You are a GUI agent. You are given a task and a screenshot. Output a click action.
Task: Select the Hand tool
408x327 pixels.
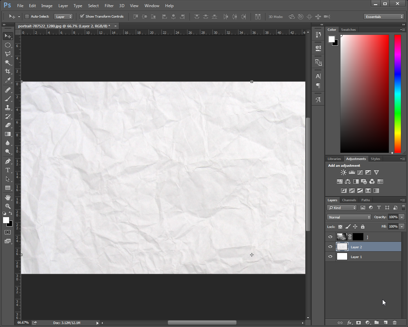pos(8,197)
